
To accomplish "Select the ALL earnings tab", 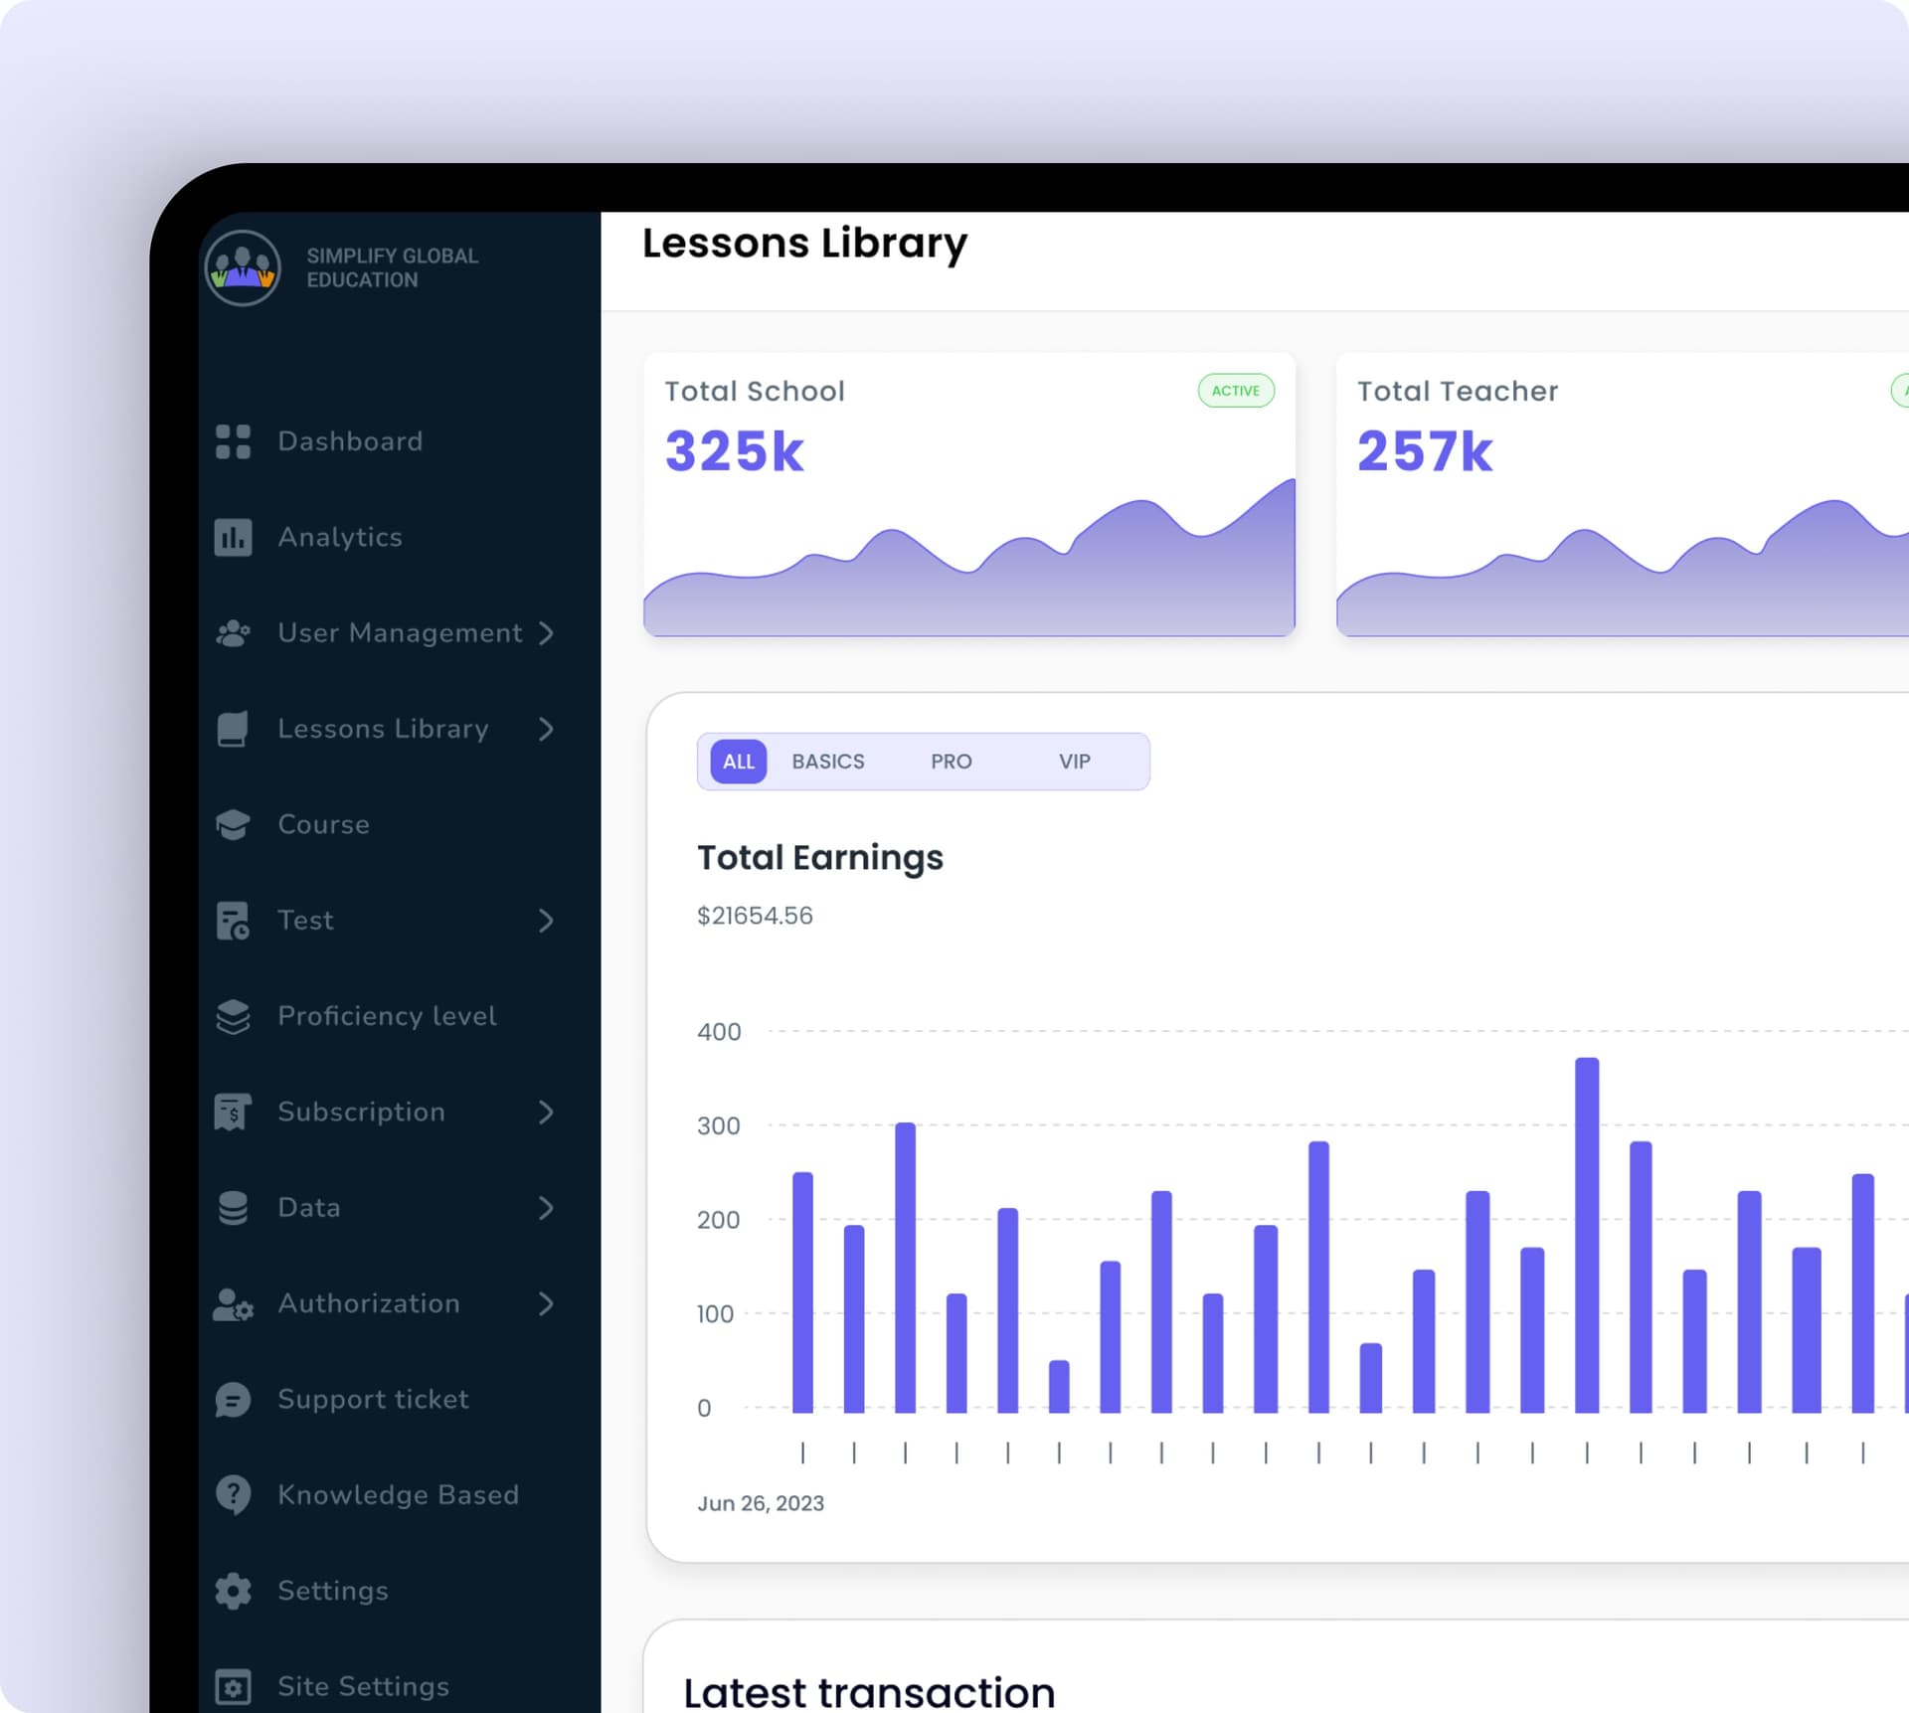I will click(x=739, y=762).
